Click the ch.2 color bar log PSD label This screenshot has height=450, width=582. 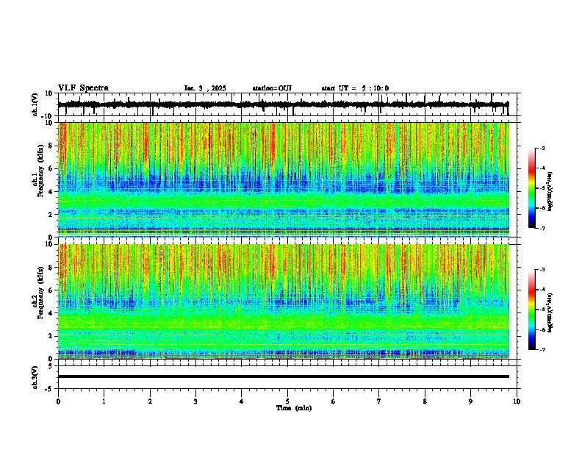tap(550, 313)
